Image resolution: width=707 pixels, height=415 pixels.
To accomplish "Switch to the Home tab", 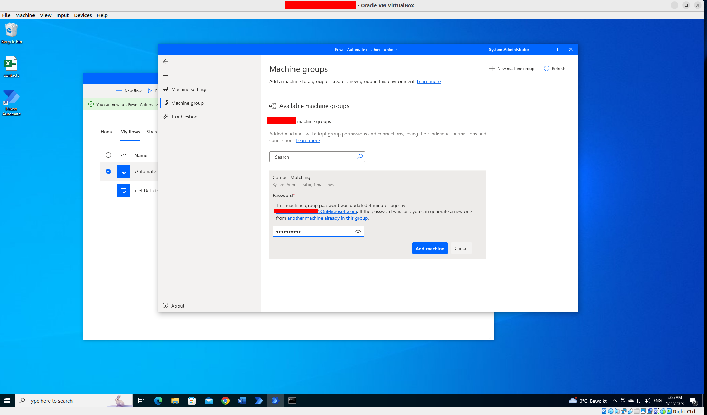I will pyautogui.click(x=107, y=132).
